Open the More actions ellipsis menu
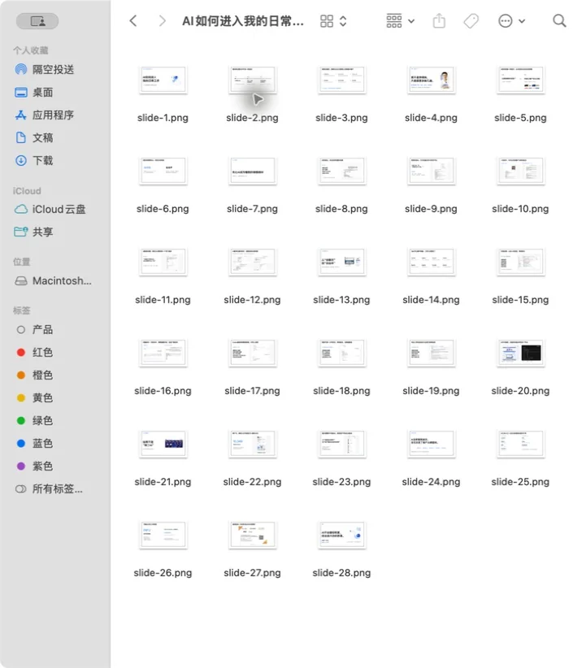 pos(506,21)
